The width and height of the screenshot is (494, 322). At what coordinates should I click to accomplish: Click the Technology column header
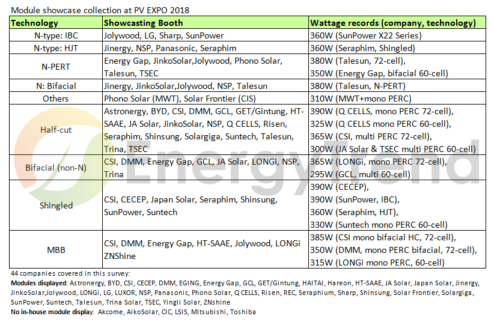click(35, 23)
